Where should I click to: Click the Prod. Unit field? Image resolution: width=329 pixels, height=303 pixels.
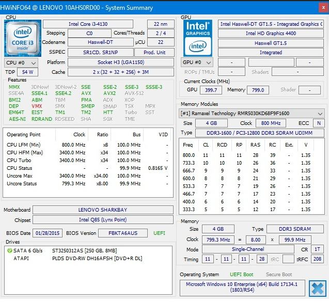(154, 53)
